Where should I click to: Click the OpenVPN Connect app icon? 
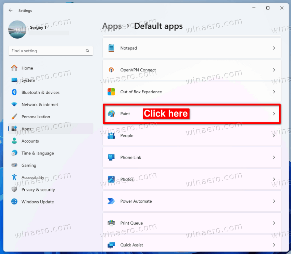pyautogui.click(x=111, y=70)
